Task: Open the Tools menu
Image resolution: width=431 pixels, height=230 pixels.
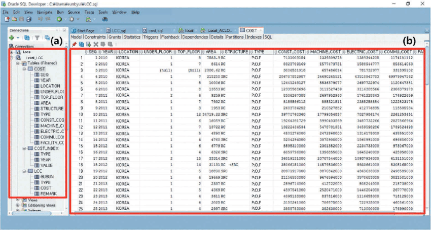Action: coord(103,12)
